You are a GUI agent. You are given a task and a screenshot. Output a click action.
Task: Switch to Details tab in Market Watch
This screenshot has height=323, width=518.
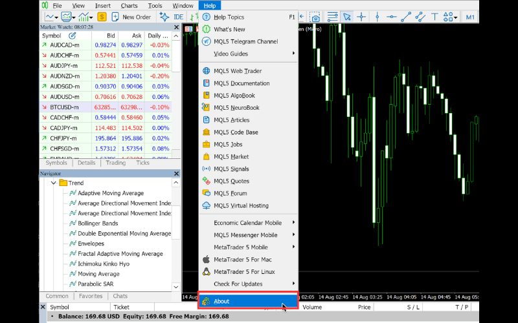(x=87, y=163)
